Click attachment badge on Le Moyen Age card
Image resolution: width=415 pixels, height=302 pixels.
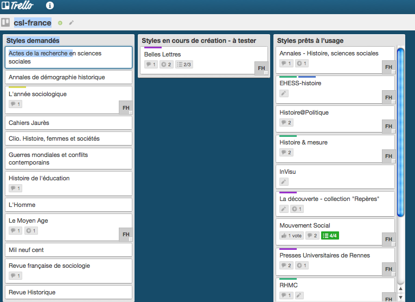[x=31, y=231]
